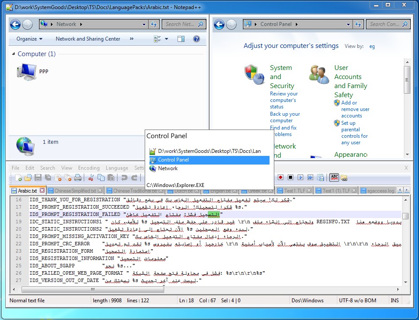Click the Close document icon in toolbar
The height and width of the screenshot is (320, 419).
pyautogui.click(x=58, y=177)
